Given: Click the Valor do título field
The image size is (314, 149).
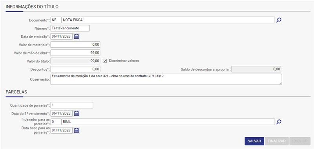Looking at the screenshot, I should (x=75, y=61).
